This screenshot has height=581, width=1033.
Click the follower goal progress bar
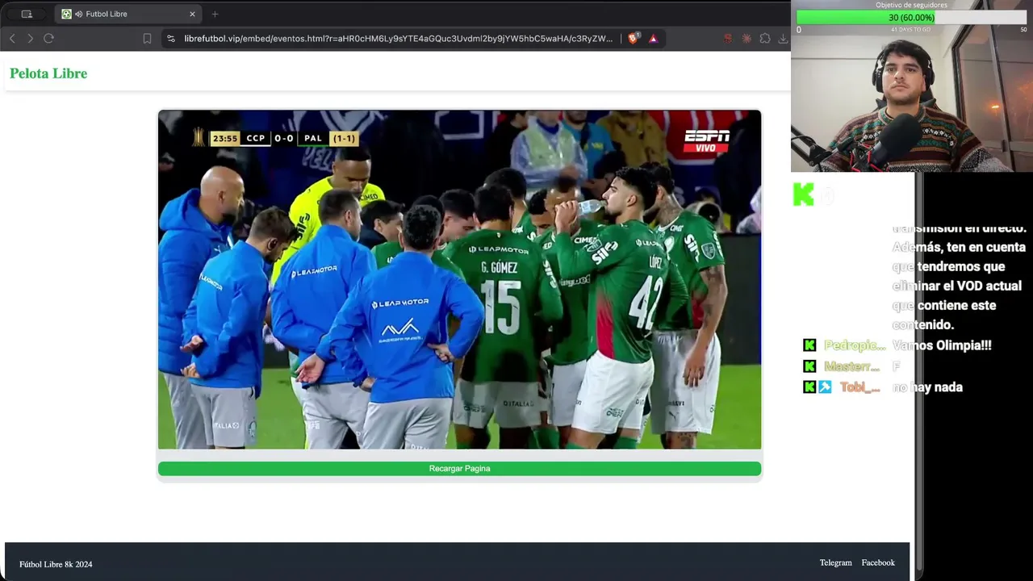[911, 18]
